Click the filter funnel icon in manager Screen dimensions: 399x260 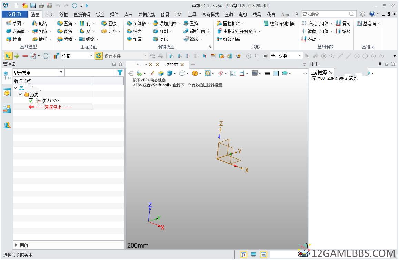120,73
